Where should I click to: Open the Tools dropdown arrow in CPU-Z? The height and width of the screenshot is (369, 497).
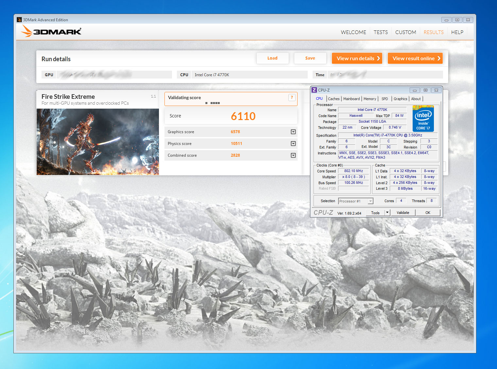387,213
